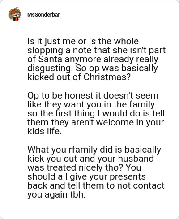
Task: Click the line 'so the first thing I would do is tell'
Action: click(96, 113)
